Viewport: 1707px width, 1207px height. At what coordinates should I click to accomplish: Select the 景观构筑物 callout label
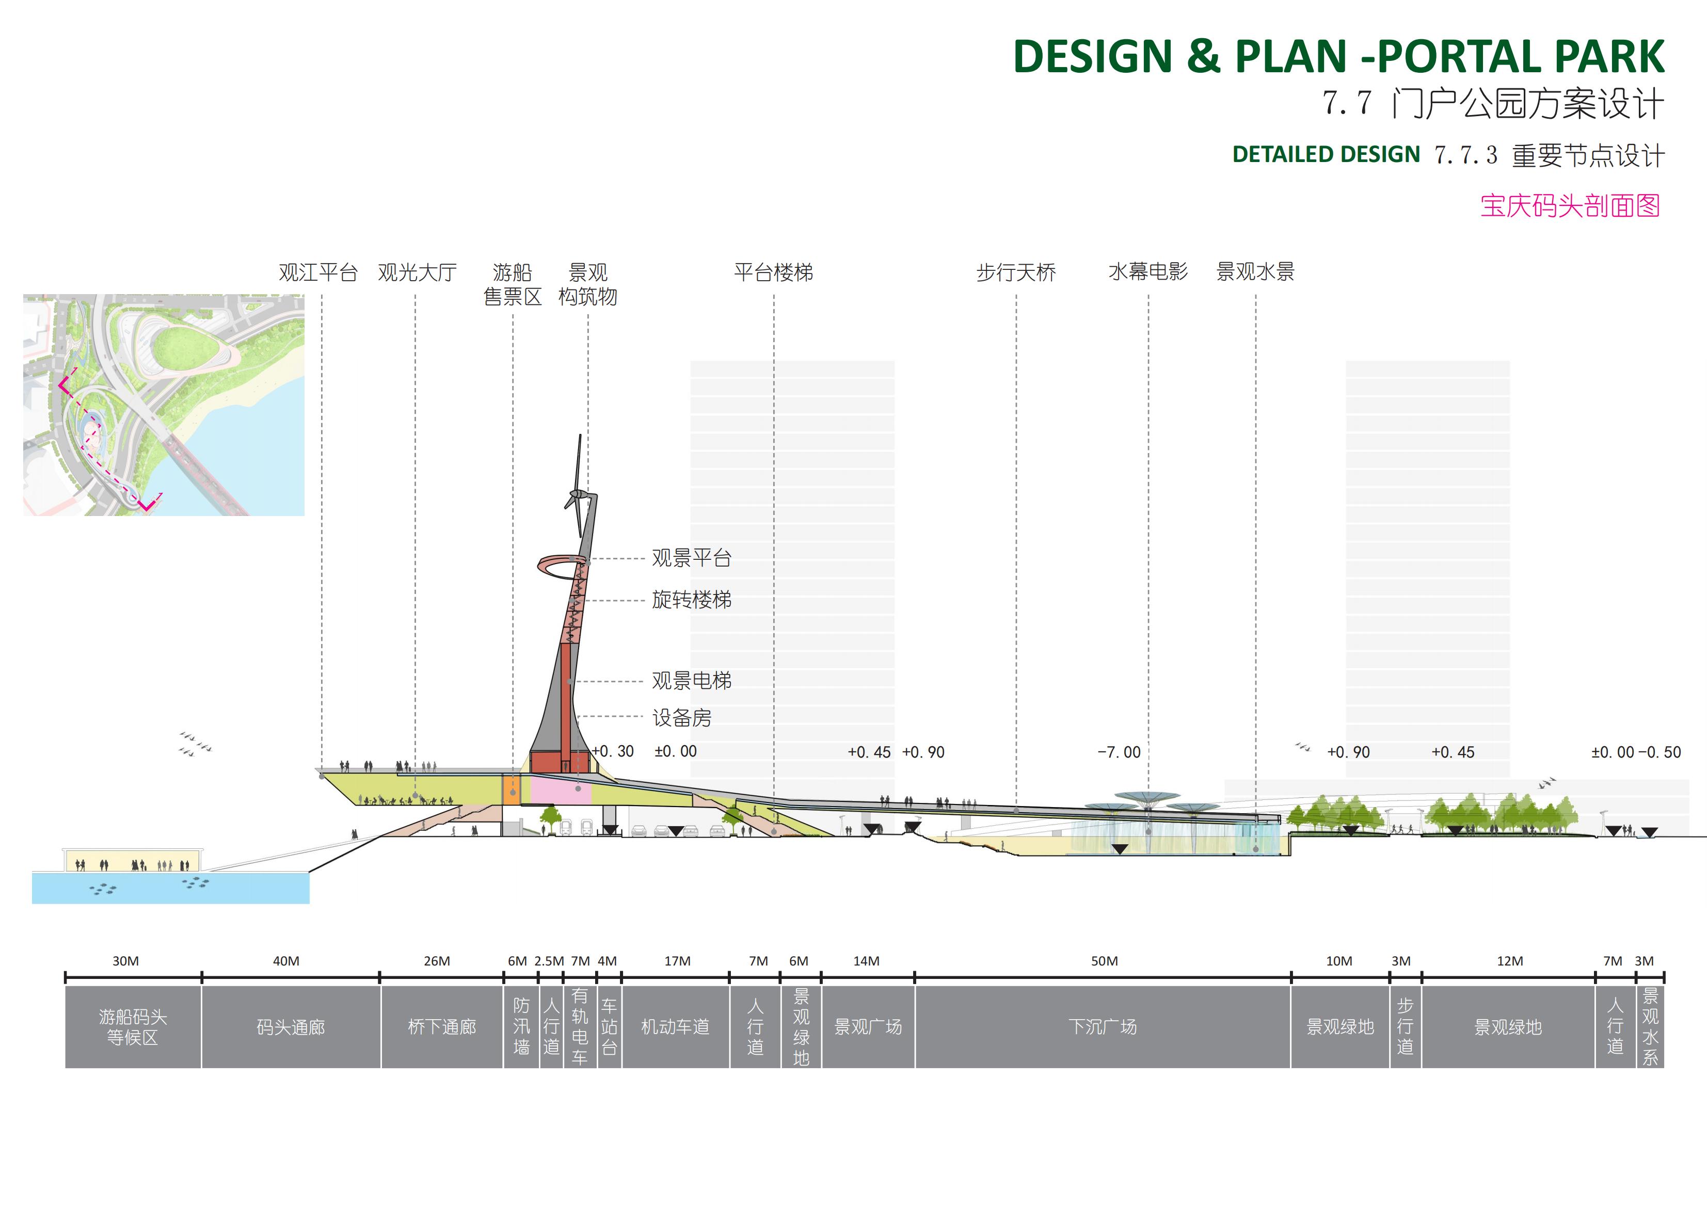point(587,284)
